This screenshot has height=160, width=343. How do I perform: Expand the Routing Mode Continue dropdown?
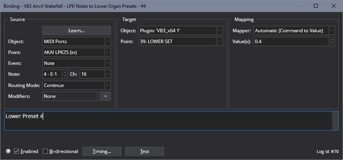pos(77,85)
